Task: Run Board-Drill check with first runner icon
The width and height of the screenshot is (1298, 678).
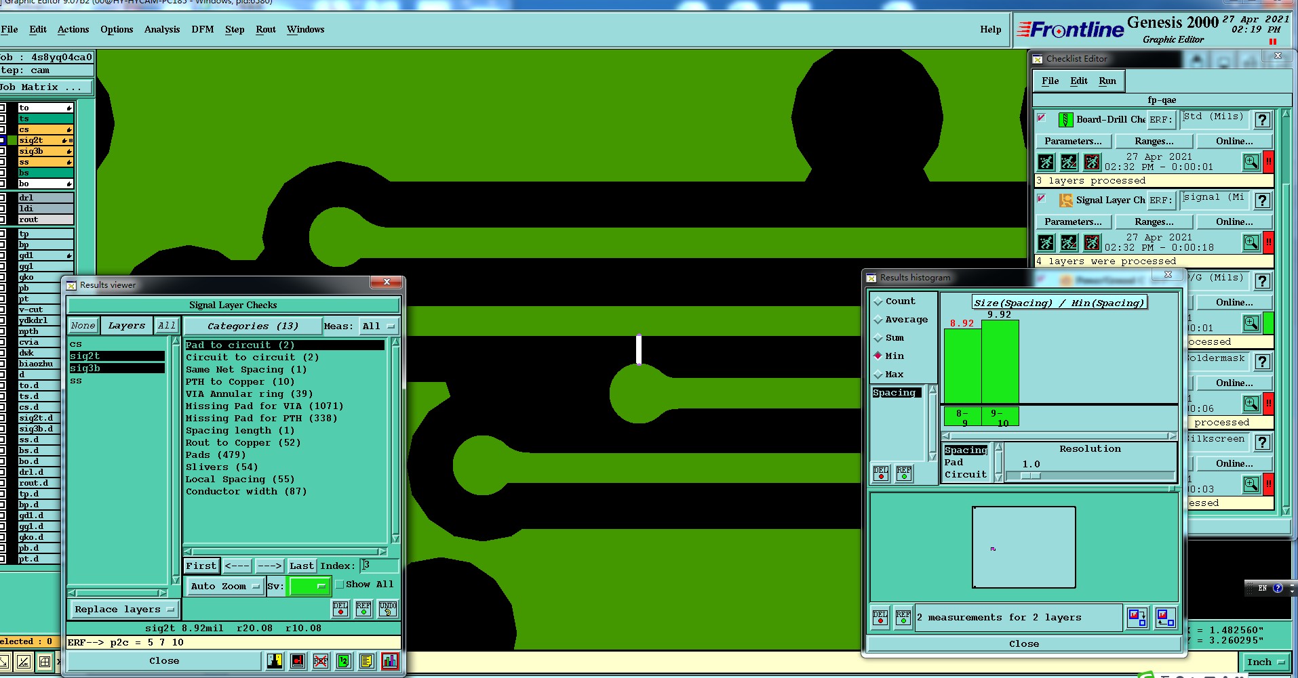Action: (x=1046, y=162)
